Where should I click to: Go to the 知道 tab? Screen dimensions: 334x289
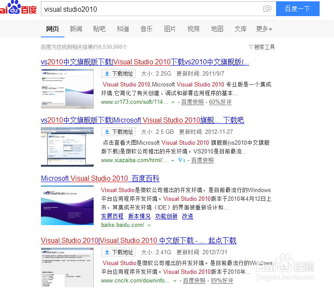coord(123,29)
